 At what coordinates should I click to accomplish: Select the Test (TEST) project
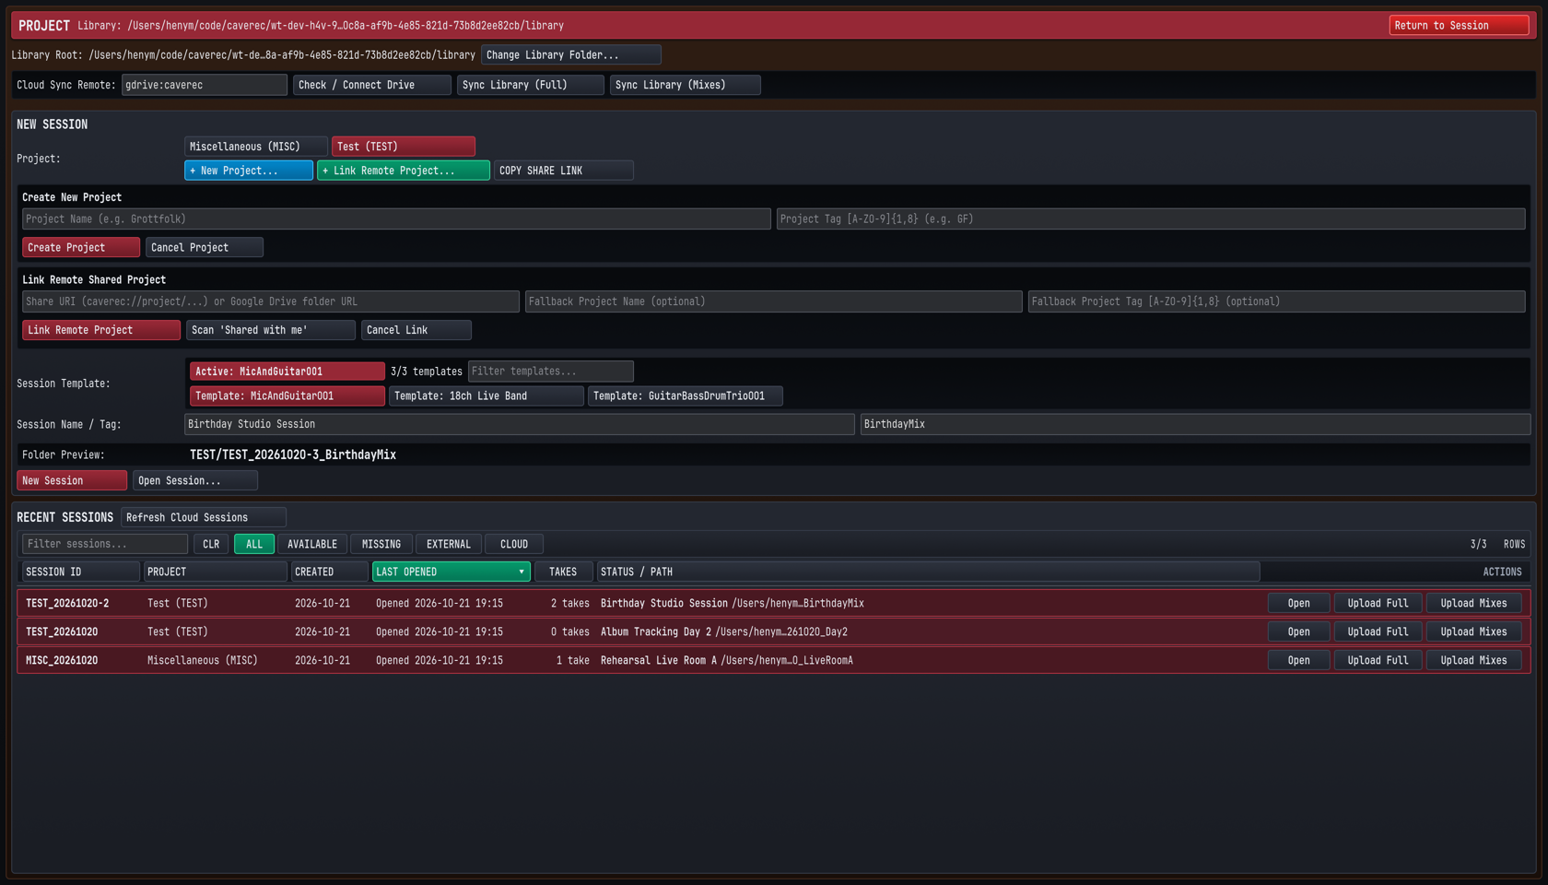point(403,147)
